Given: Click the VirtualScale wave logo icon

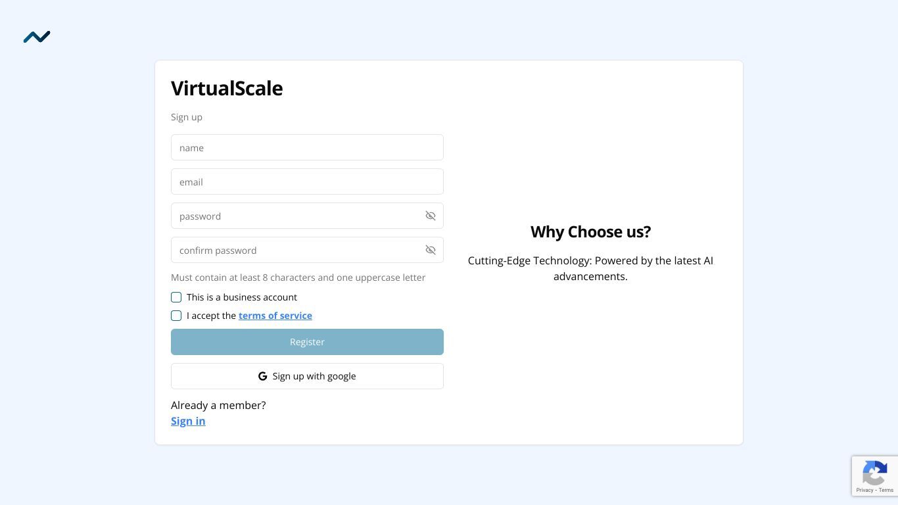Looking at the screenshot, I should [x=37, y=37].
